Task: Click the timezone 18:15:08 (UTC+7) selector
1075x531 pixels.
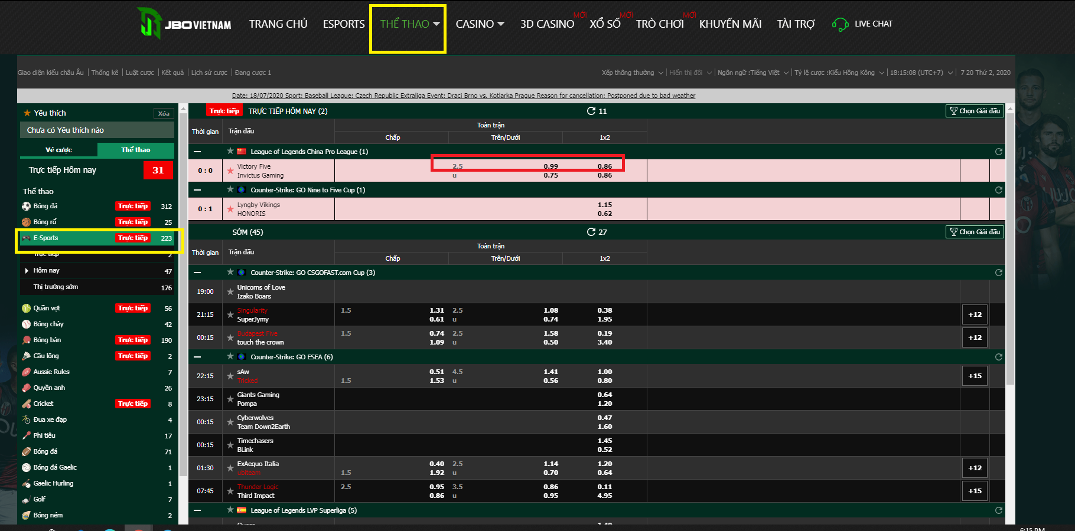Action: [921, 73]
